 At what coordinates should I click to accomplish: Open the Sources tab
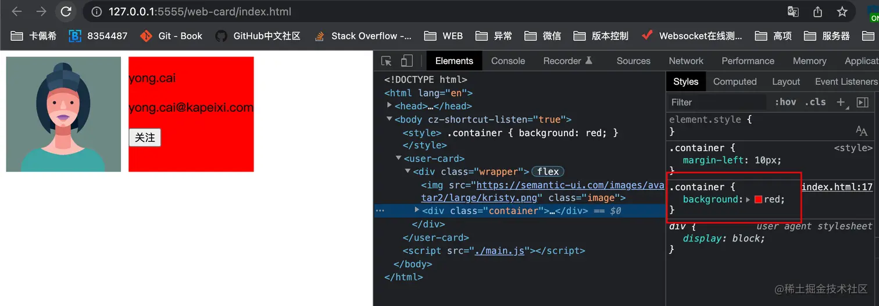633,61
